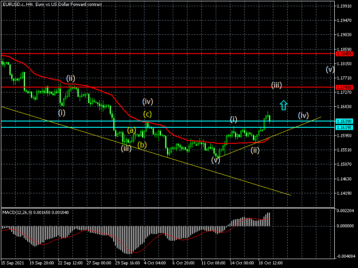Viewport: 358px width, 268px height.
Task: Select the yellow (a) wave label
Action: point(131,130)
